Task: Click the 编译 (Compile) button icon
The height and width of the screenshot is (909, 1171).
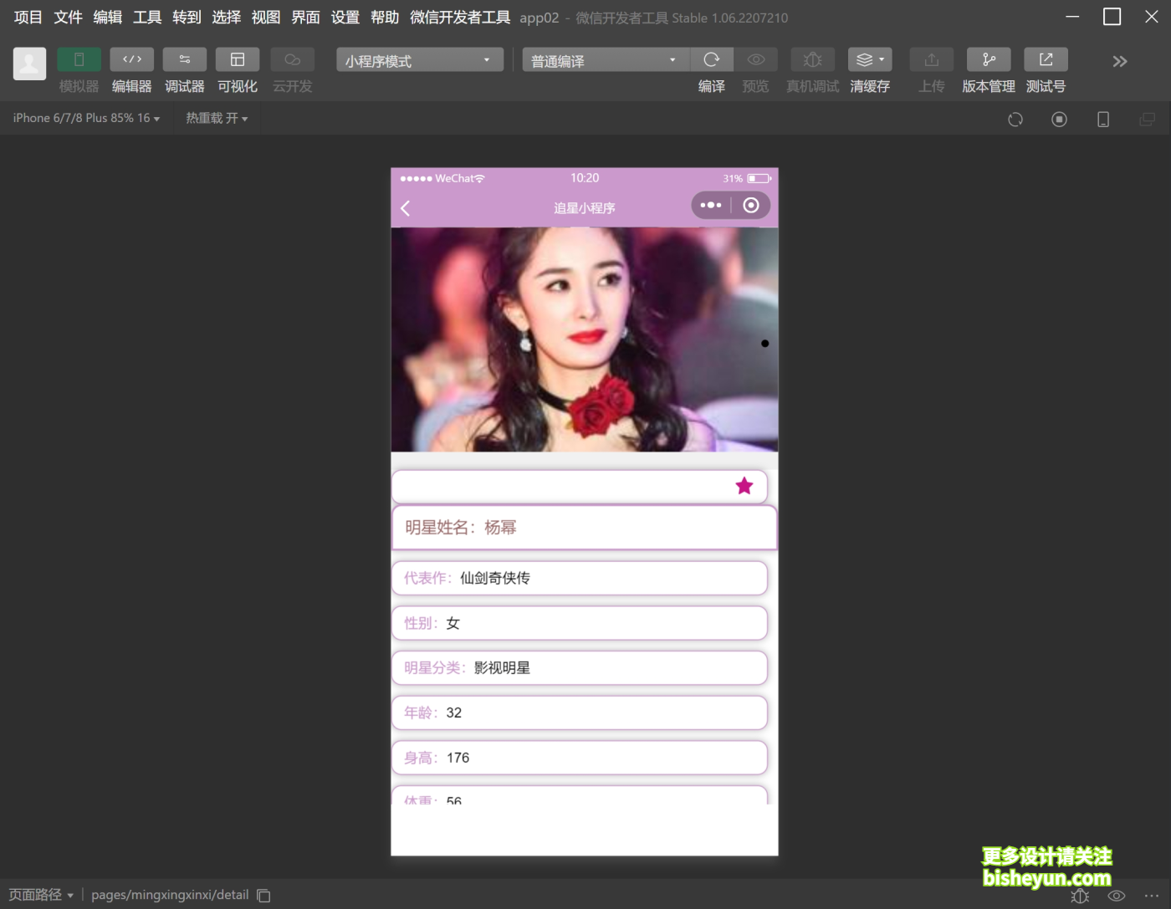Action: 712,59
